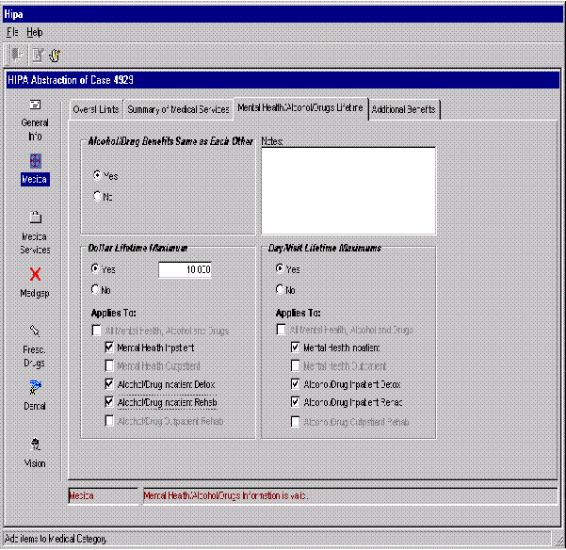Choose No under Day/Visit Lifetime Maximums

tap(281, 289)
